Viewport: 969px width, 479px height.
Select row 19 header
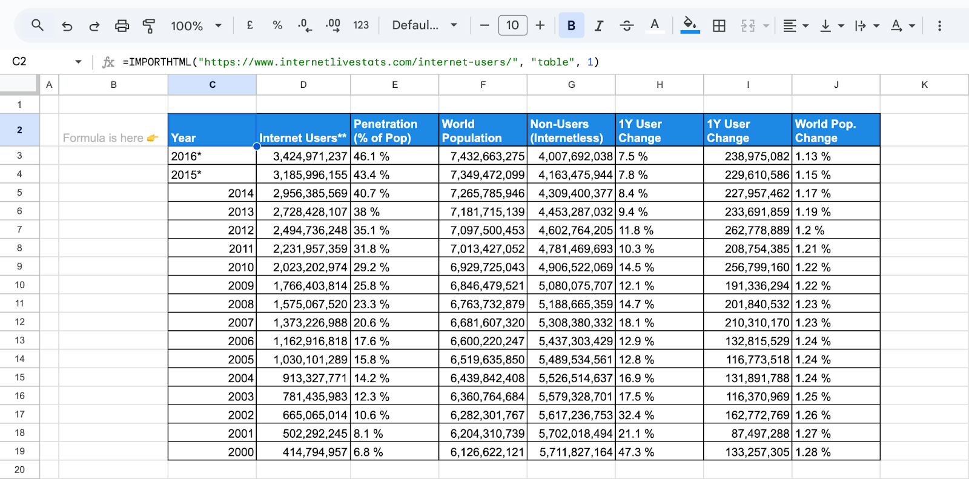[x=19, y=451]
